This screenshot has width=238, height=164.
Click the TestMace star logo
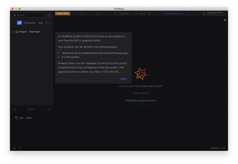click(x=141, y=74)
